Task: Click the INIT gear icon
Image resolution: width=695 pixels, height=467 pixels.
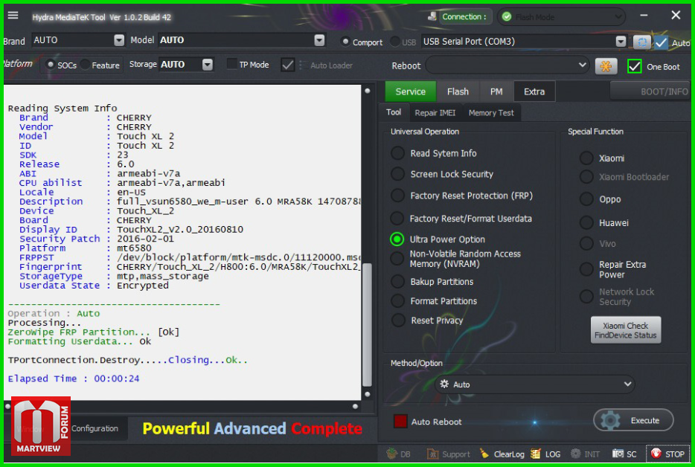Action: tap(575, 454)
